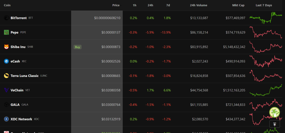The width and height of the screenshot is (285, 133).
Task: Sort by the 7d change header
Action: [x=168, y=5]
